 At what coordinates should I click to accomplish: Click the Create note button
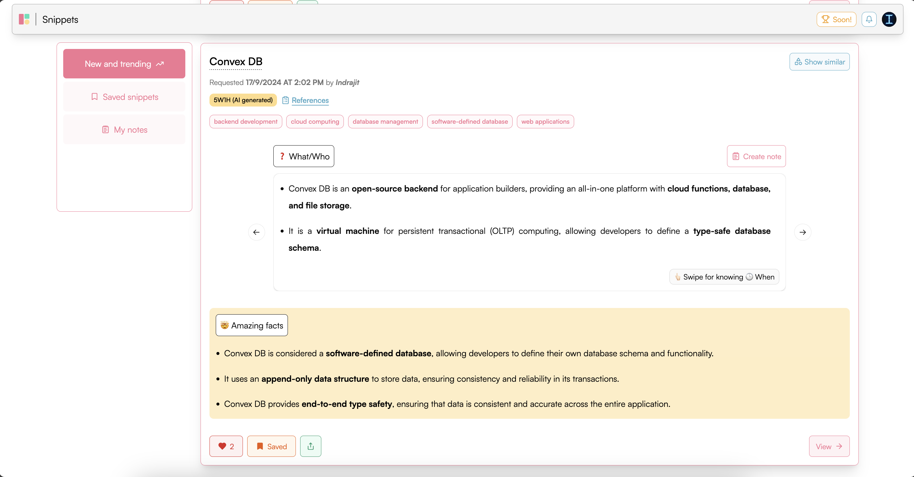pos(756,156)
